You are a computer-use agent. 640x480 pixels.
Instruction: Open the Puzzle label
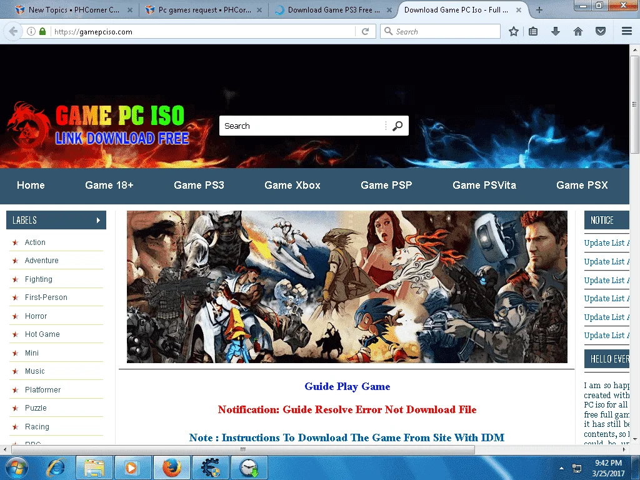[x=36, y=408]
